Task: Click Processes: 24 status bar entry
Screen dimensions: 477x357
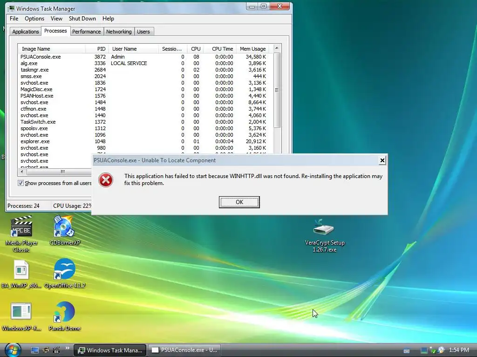Action: [23, 206]
